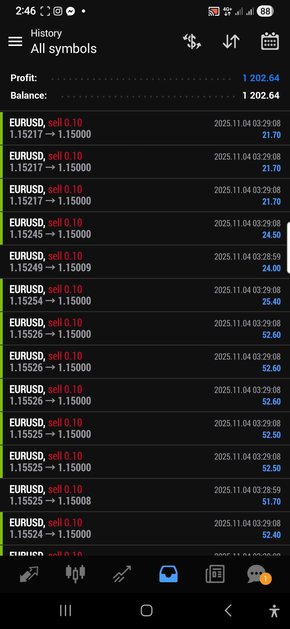
Task: Select the EURUSD trade opened at 1.15245
Action: pyautogui.click(x=145, y=228)
